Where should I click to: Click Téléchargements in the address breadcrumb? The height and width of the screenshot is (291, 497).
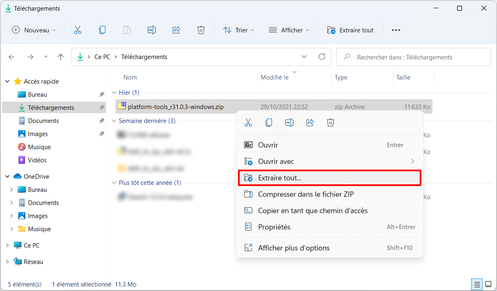pos(144,57)
